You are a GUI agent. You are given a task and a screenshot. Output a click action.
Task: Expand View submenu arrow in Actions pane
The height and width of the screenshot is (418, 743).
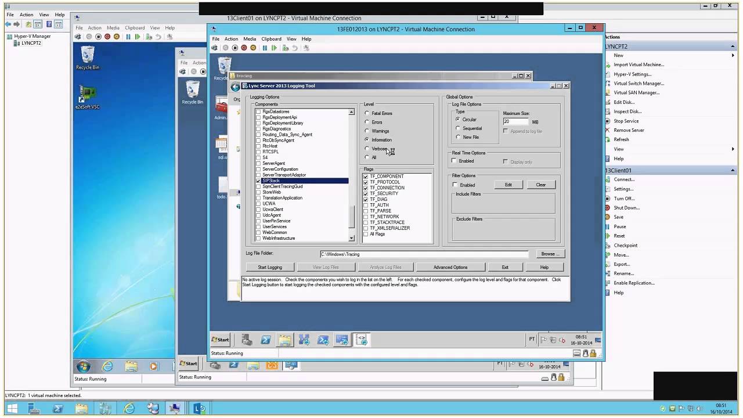click(x=733, y=149)
